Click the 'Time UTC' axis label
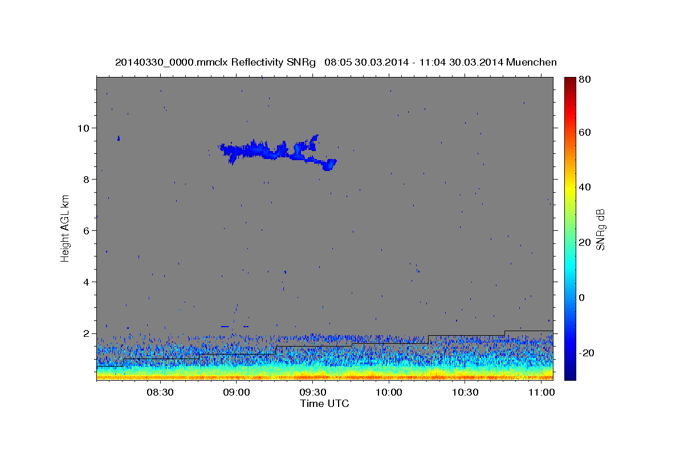The image size is (684, 456). (324, 404)
